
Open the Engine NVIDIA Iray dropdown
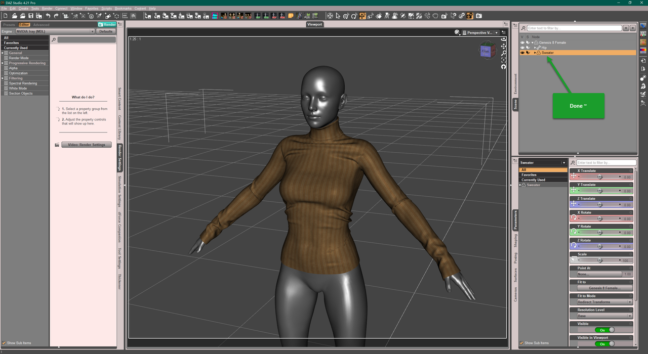tap(55, 31)
